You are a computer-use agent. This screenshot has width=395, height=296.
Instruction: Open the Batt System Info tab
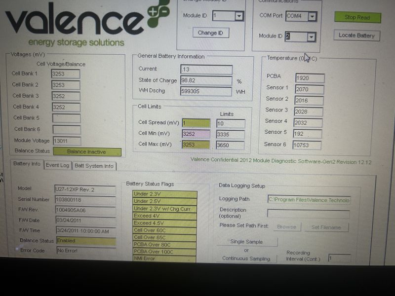pos(94,166)
